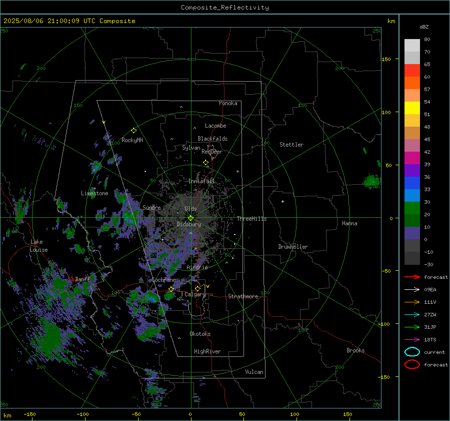Click the Vulcan town label
Image resolution: width=450 pixels, height=421 pixels.
pos(254,372)
